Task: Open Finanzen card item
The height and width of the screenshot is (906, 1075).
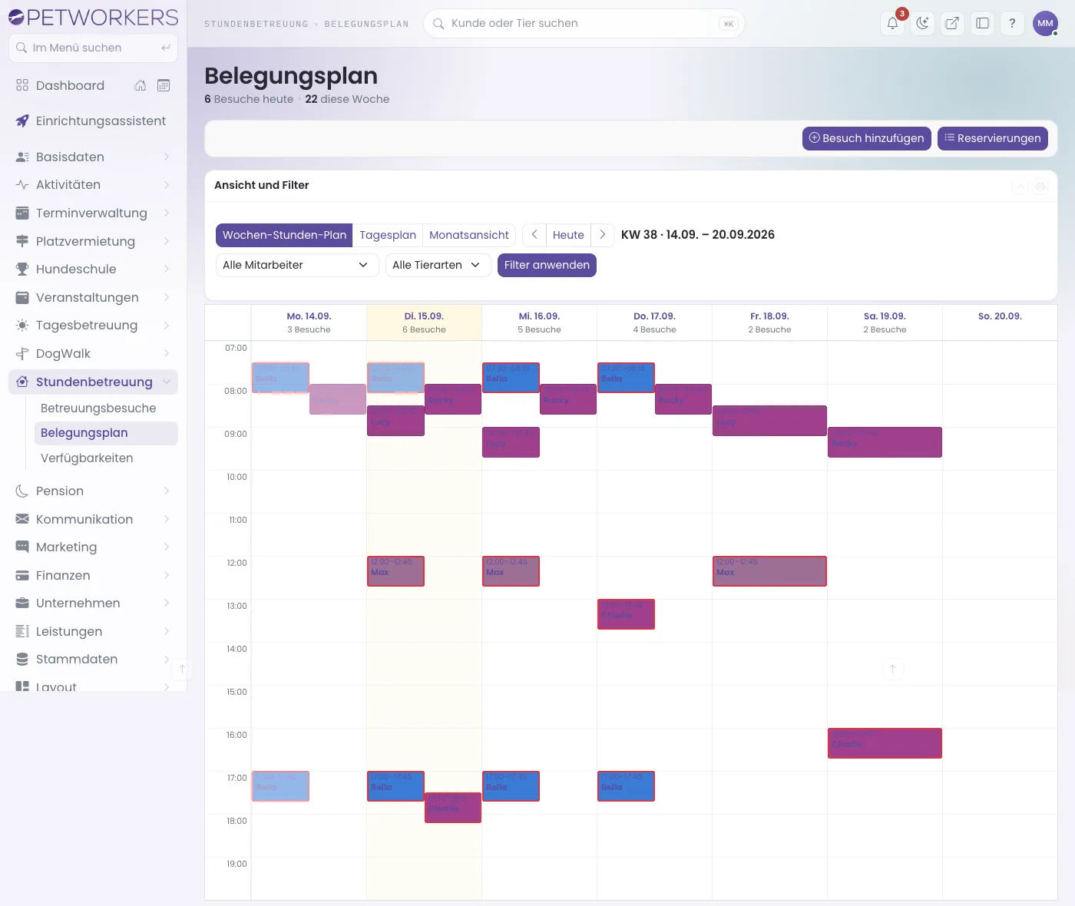Action: (x=93, y=575)
